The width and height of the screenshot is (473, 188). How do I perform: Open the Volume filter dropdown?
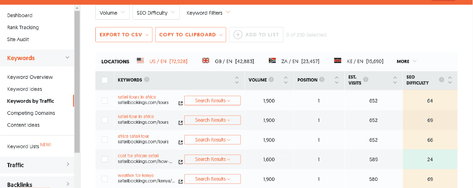click(x=112, y=12)
